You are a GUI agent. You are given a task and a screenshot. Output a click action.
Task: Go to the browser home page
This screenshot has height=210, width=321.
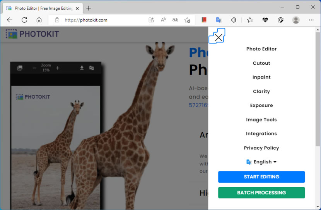click(39, 20)
